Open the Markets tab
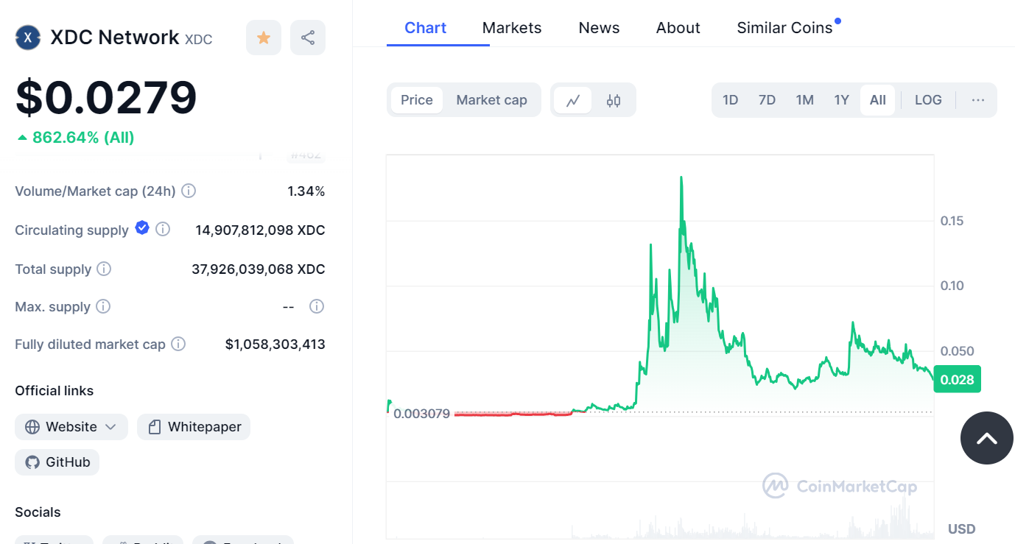Screen dimensions: 1015x544 (512, 28)
